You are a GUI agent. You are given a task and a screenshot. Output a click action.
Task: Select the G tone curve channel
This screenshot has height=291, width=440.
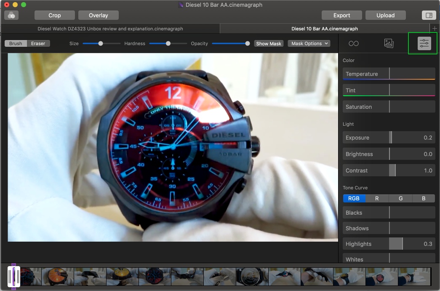tap(400, 198)
